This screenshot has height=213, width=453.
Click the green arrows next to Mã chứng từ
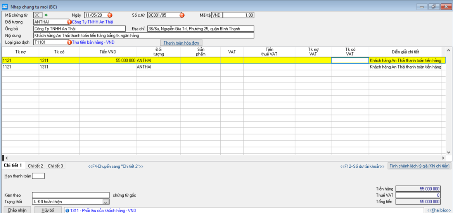pos(47,15)
